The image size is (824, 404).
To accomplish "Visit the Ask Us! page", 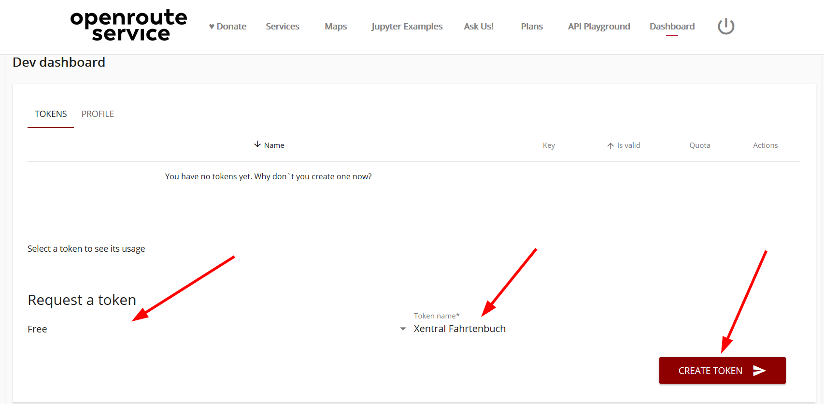I will [x=478, y=27].
